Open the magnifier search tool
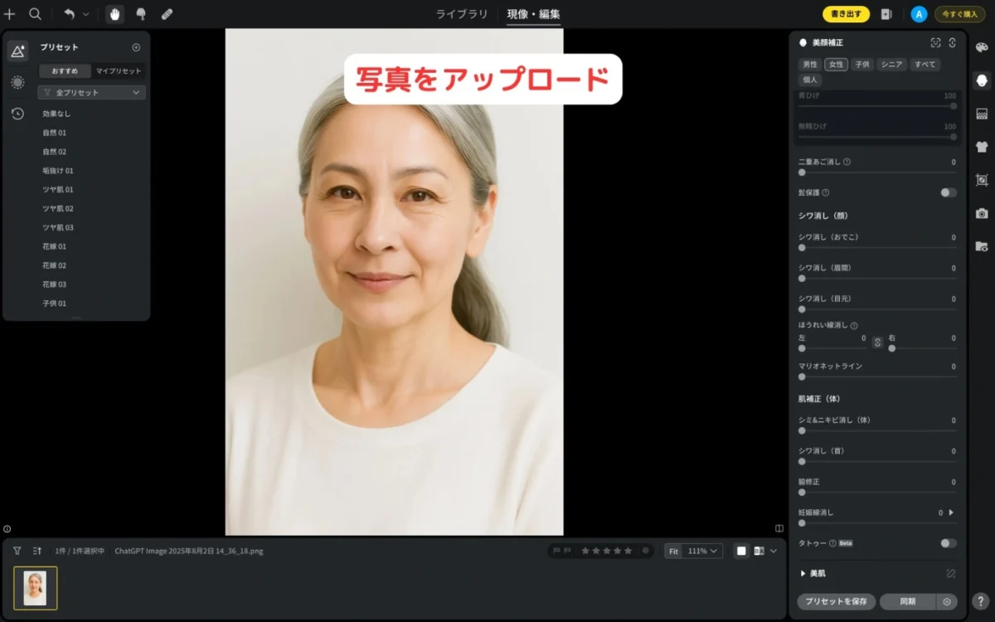 (x=35, y=14)
